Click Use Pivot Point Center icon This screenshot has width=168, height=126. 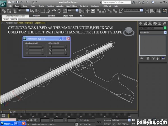click(x=81, y=11)
